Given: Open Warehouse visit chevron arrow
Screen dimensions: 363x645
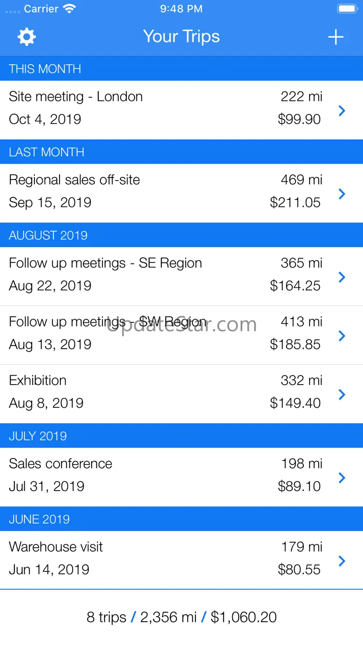Looking at the screenshot, I should tap(342, 561).
